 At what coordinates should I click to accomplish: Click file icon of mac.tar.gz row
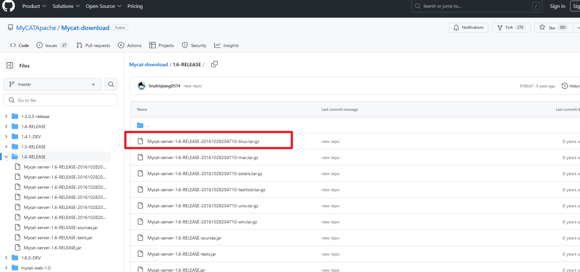(140, 157)
